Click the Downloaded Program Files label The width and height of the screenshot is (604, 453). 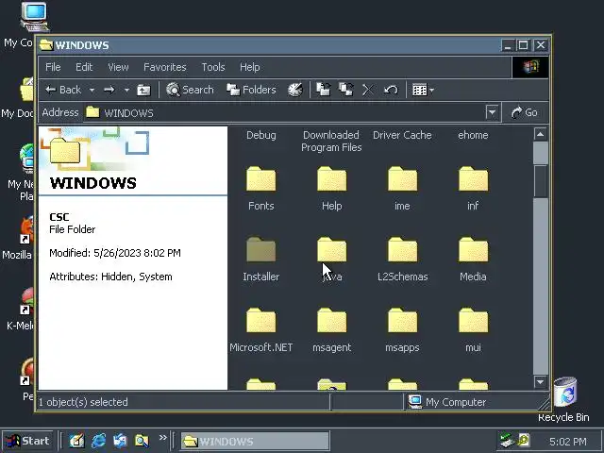coord(331,141)
